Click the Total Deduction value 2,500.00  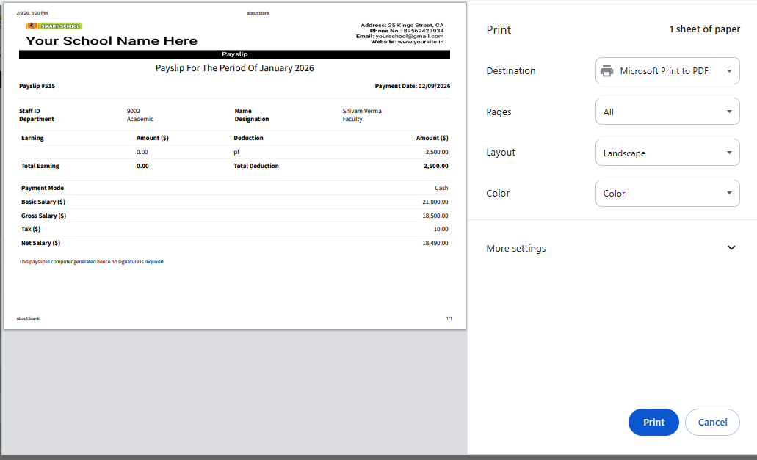[438, 165]
